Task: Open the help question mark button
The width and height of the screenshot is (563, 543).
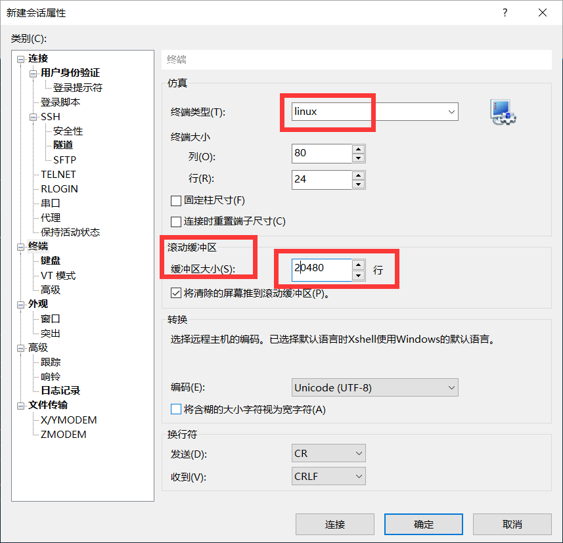Action: (505, 12)
